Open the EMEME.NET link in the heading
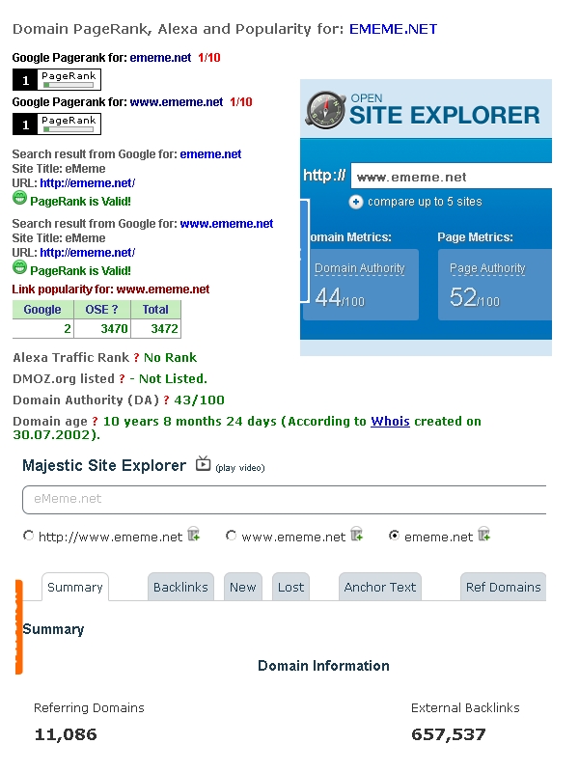 393,29
